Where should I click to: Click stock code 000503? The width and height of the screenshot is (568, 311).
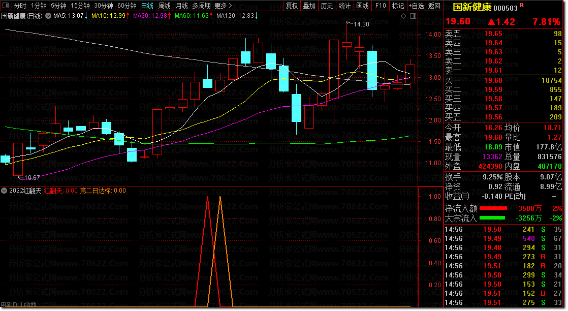pos(506,8)
